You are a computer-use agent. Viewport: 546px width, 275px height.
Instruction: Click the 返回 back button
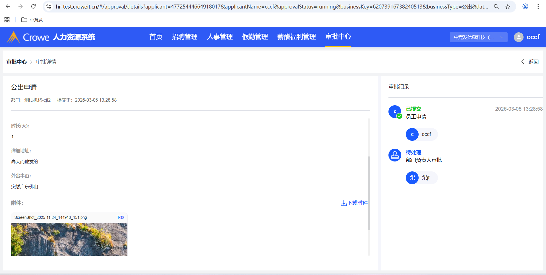(530, 62)
